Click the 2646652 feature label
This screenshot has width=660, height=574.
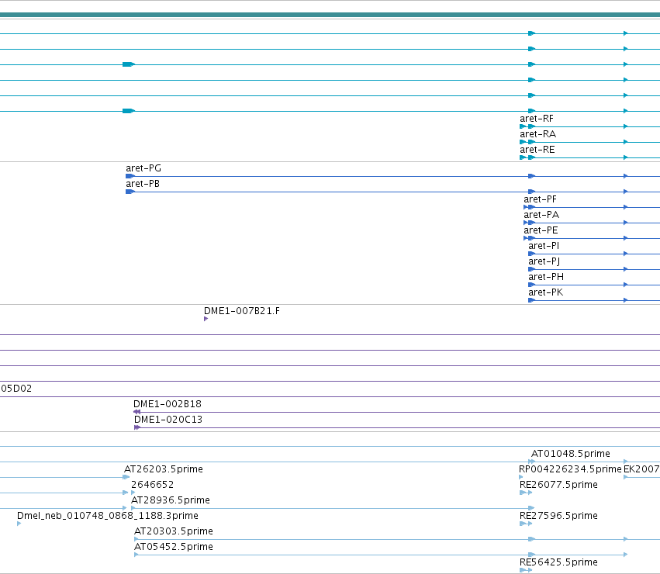click(x=152, y=485)
